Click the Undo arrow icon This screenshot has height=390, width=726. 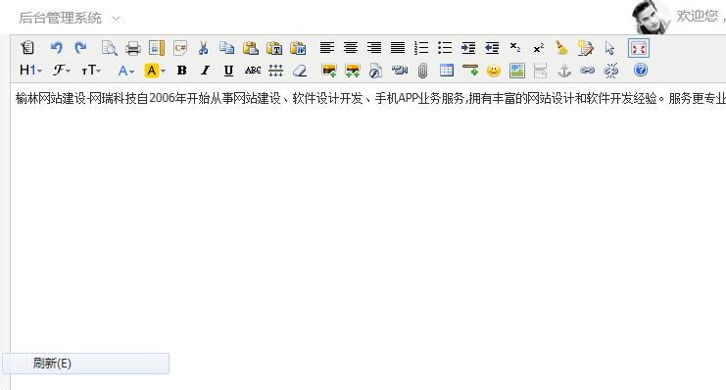(57, 48)
